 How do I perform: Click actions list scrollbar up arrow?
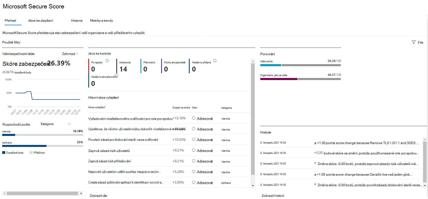coord(253,61)
